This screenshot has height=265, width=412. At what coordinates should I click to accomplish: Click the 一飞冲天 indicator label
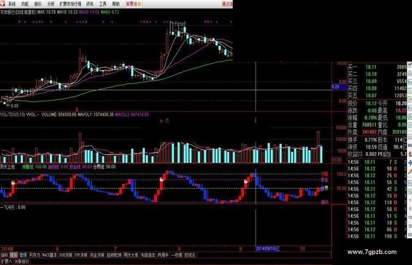pos(8,207)
